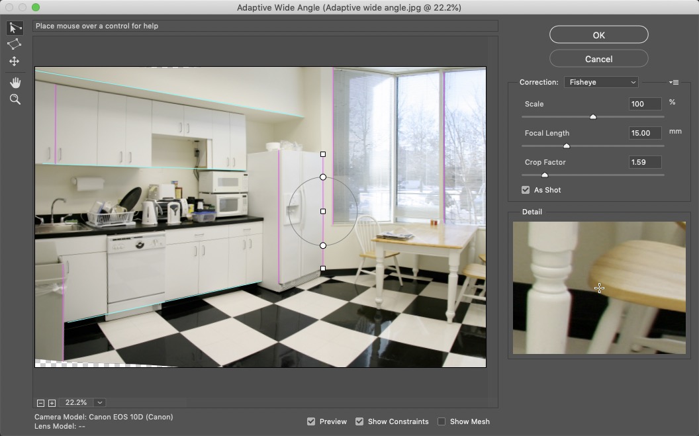This screenshot has width=699, height=436.
Task: Open the Correction panel flyout menu
Action: (674, 83)
